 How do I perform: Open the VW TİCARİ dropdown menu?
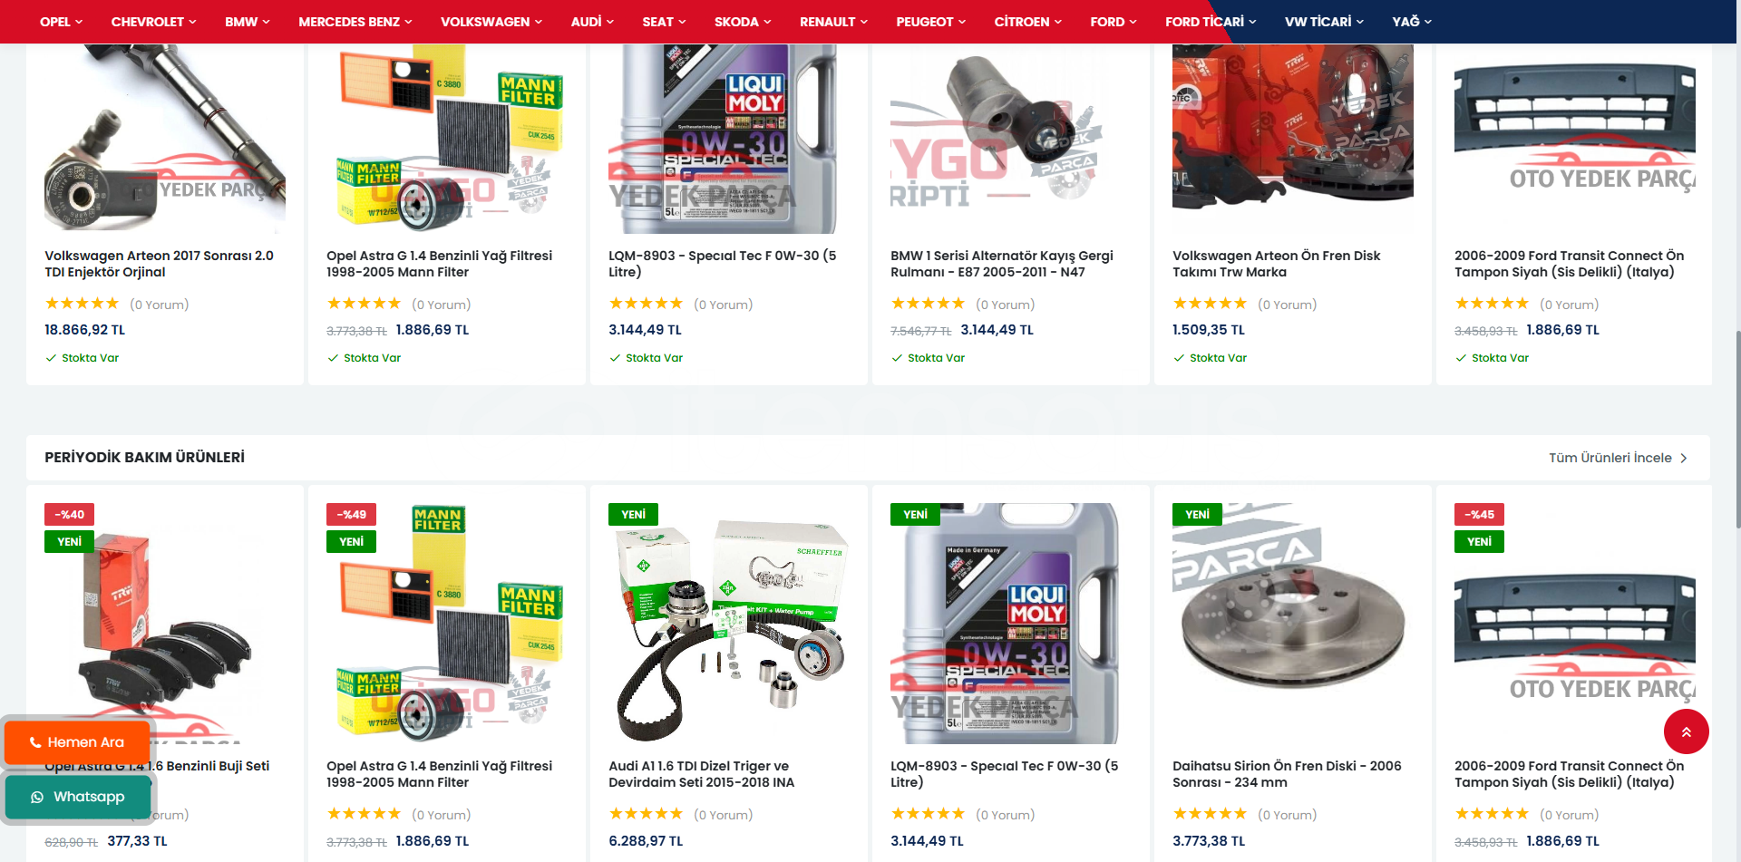point(1324,22)
